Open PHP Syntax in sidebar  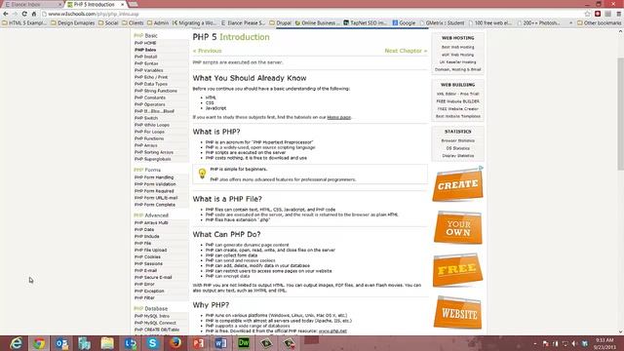pos(146,63)
